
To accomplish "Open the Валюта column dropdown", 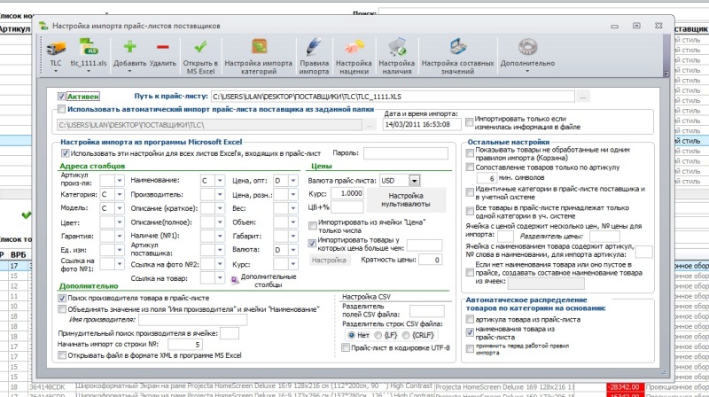I will (x=293, y=250).
